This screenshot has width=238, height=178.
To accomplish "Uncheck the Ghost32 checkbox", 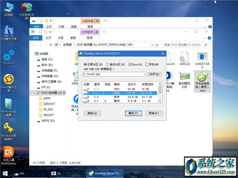I will pos(135,64).
